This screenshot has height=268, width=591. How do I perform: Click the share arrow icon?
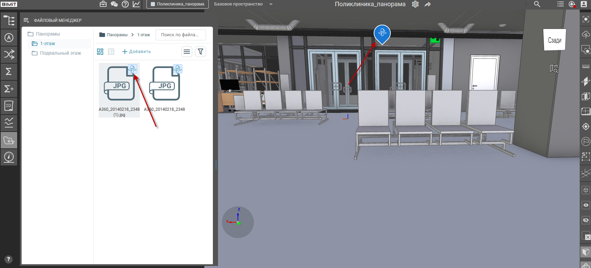tap(427, 4)
